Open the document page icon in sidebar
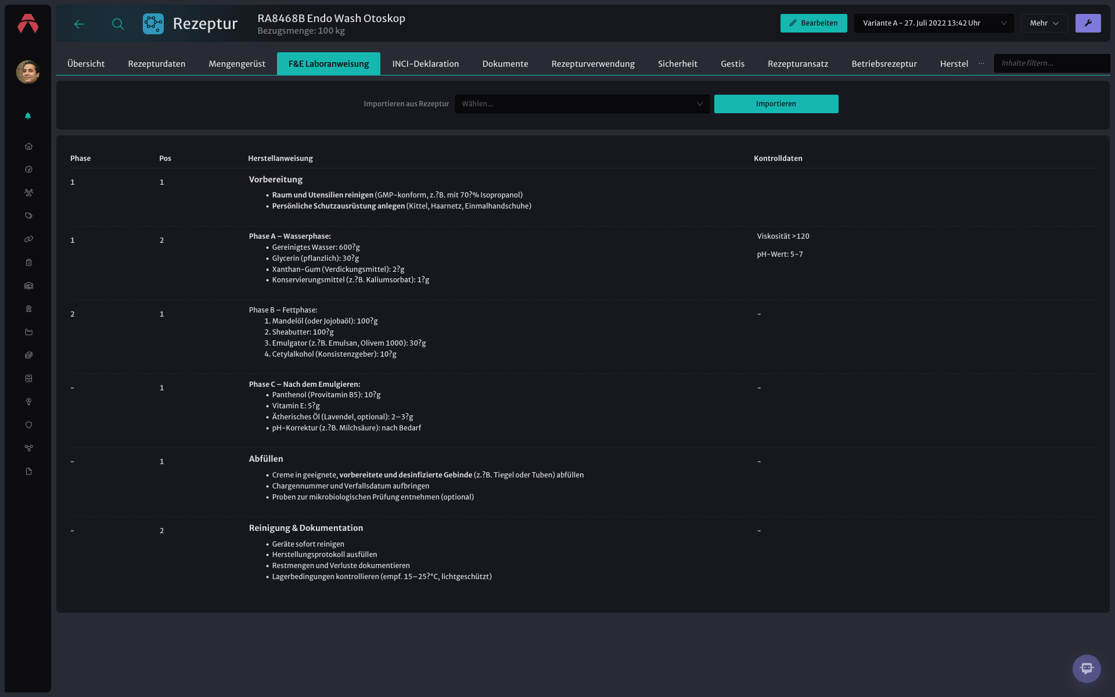Image resolution: width=1115 pixels, height=697 pixels. tap(28, 472)
